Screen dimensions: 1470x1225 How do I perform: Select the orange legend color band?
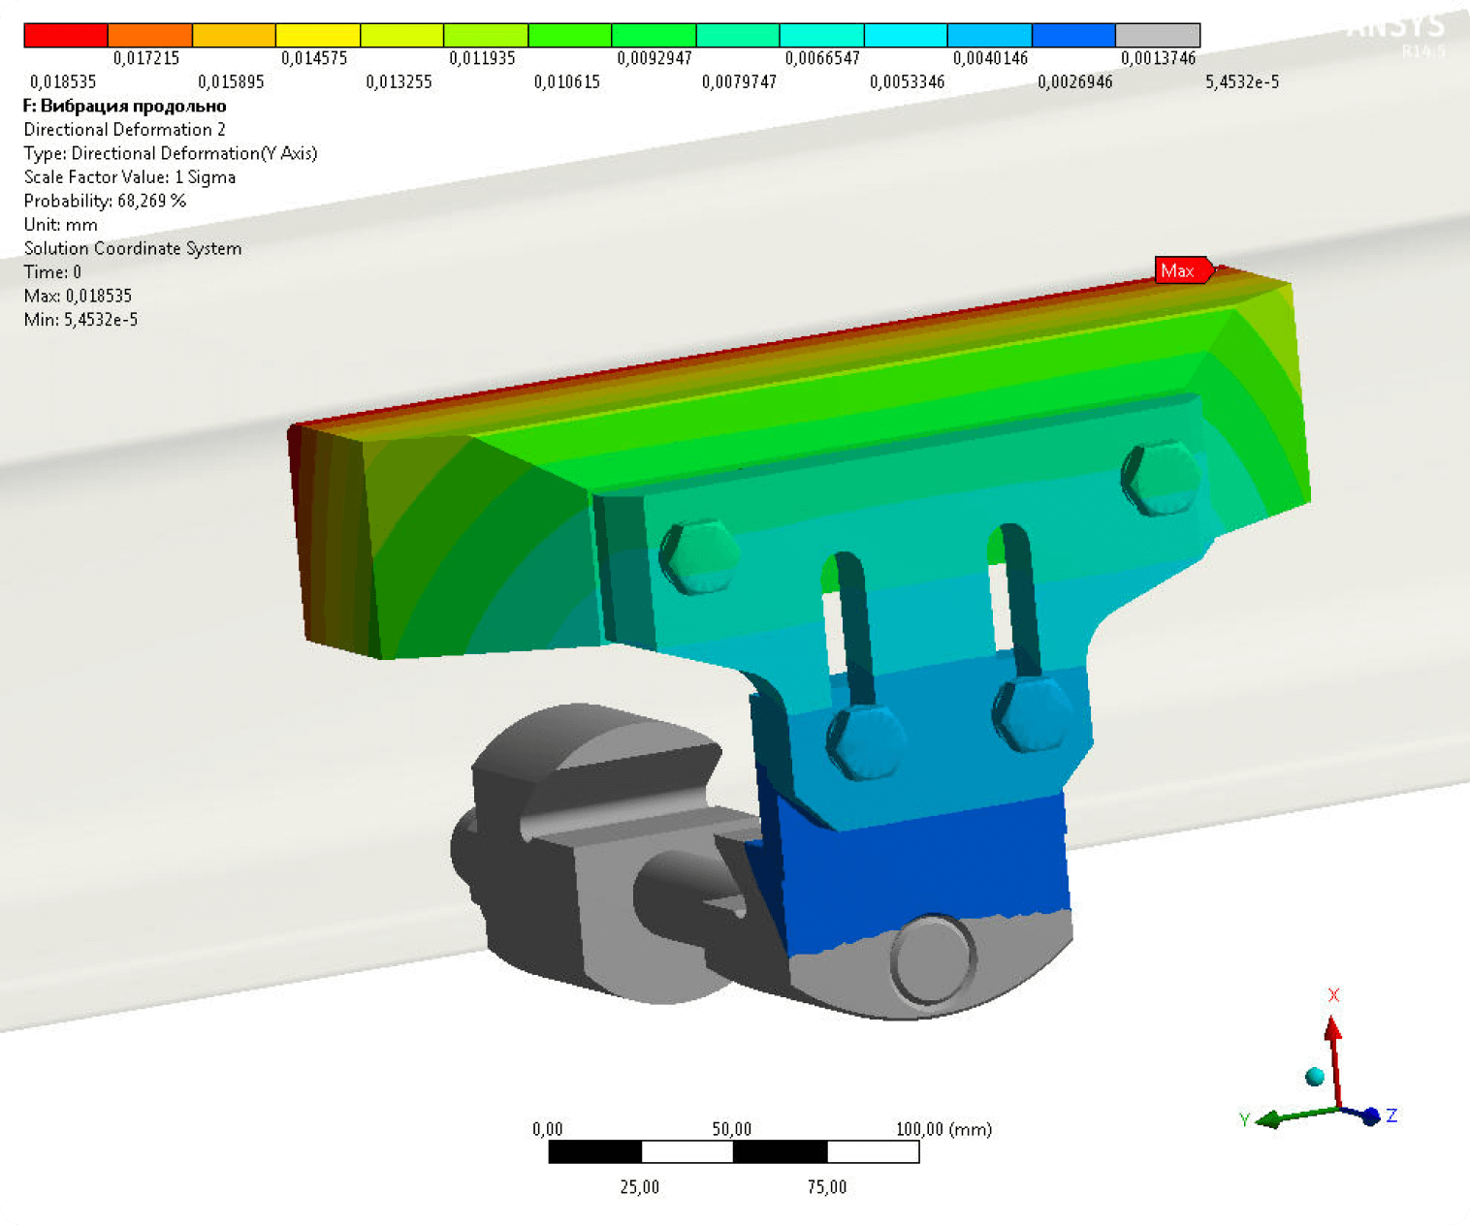(150, 36)
